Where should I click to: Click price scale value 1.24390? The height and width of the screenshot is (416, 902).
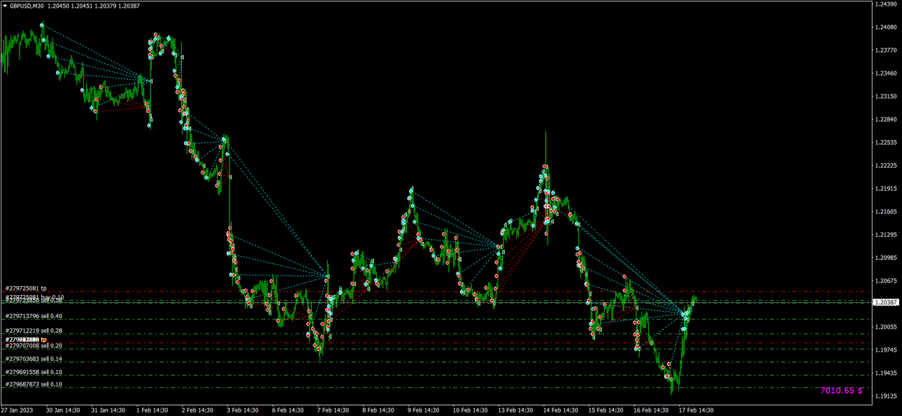point(885,4)
